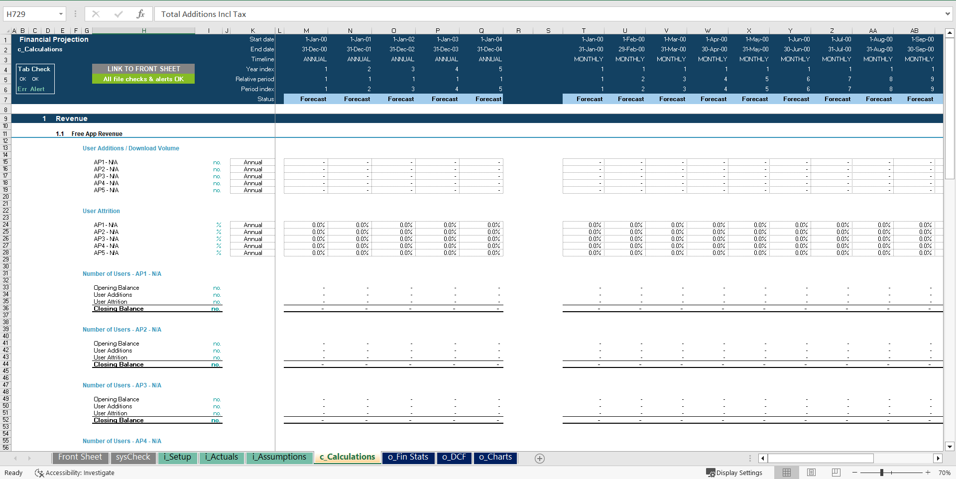Click the Enter checkmark icon in the formula bar
Viewport: 956px width, 479px height.
pyautogui.click(x=118, y=13)
